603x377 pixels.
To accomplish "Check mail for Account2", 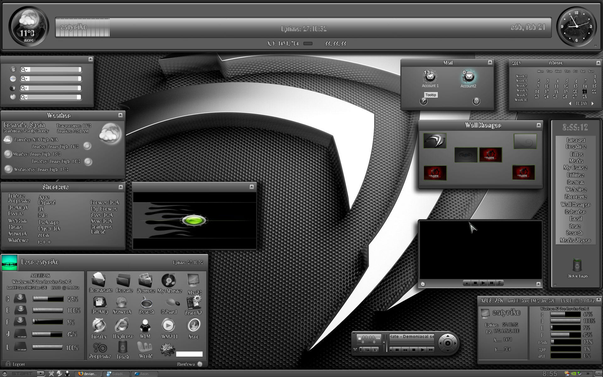I will point(469,76).
